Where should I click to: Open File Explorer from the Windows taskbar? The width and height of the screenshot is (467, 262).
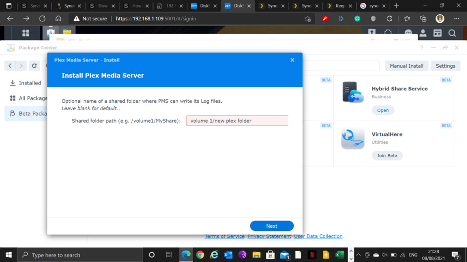coord(257,255)
